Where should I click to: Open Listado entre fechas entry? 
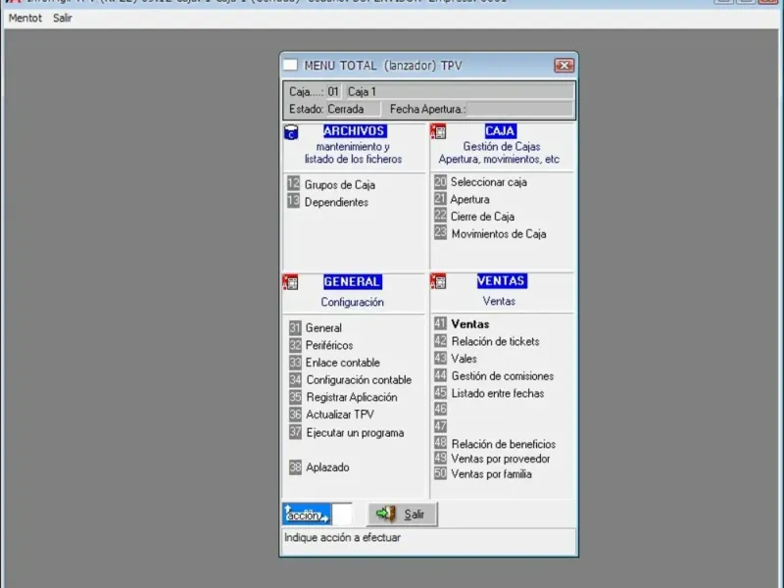[x=498, y=394]
